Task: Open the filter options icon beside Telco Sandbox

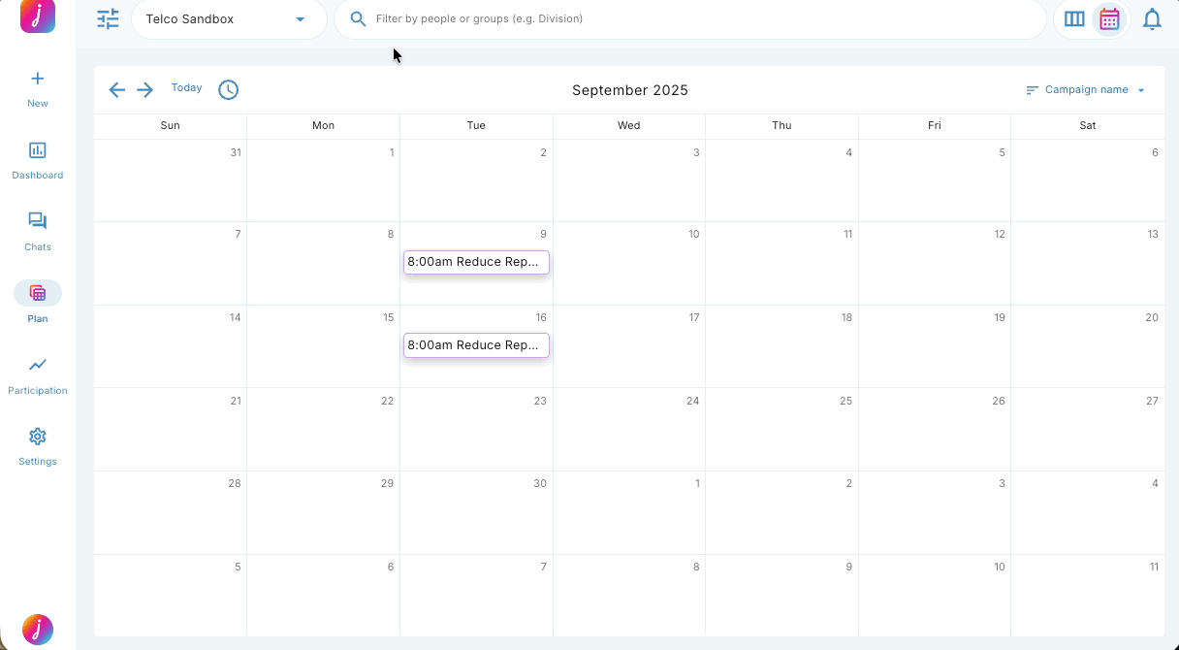Action: pos(108,18)
